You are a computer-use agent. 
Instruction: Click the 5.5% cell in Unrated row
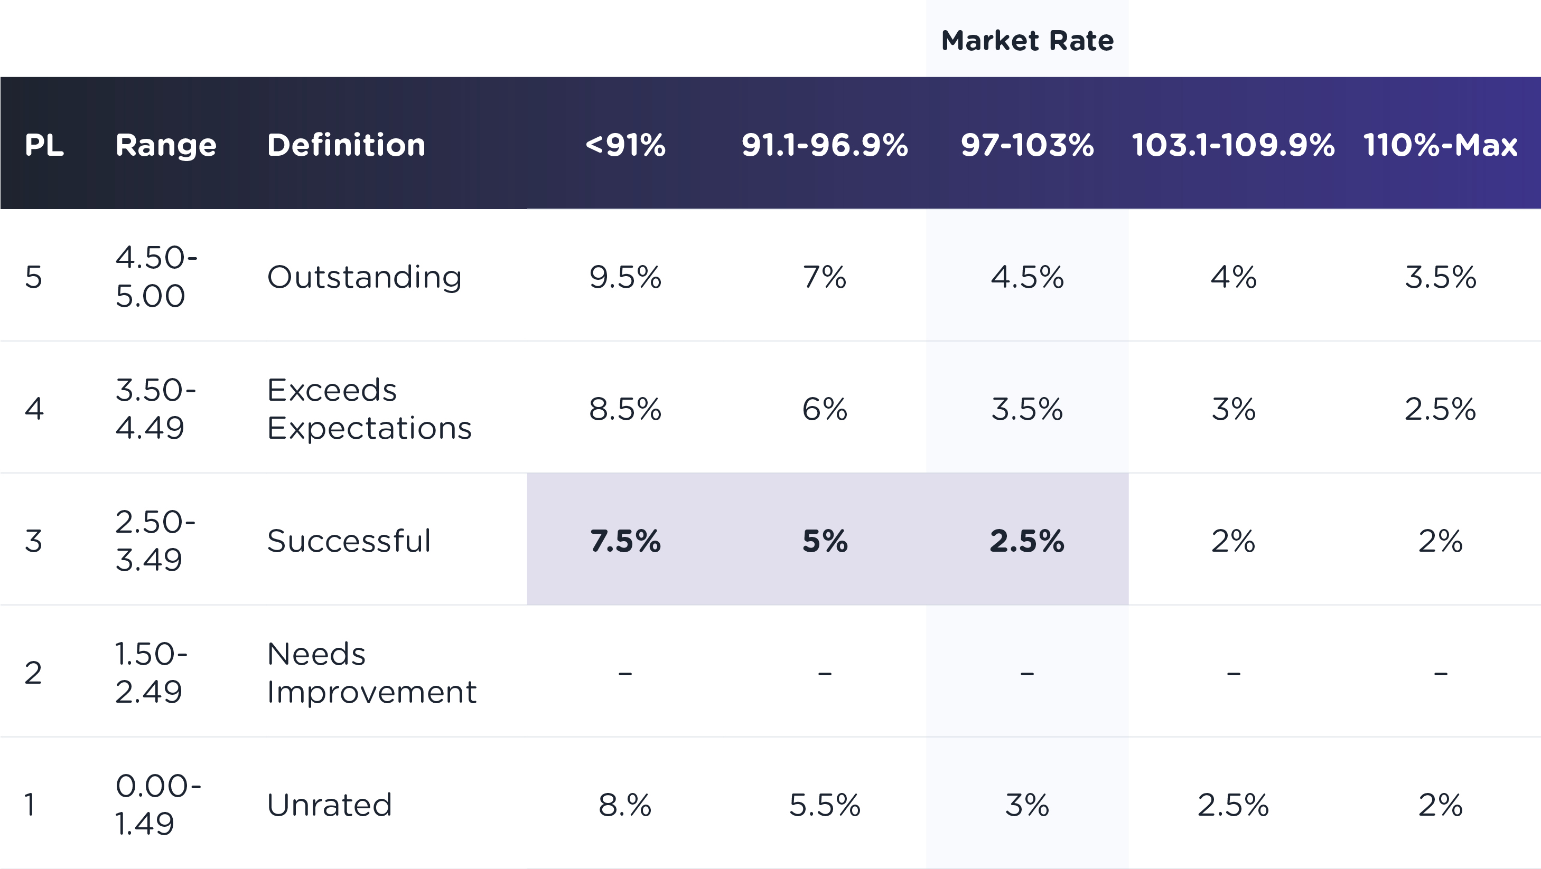825,805
